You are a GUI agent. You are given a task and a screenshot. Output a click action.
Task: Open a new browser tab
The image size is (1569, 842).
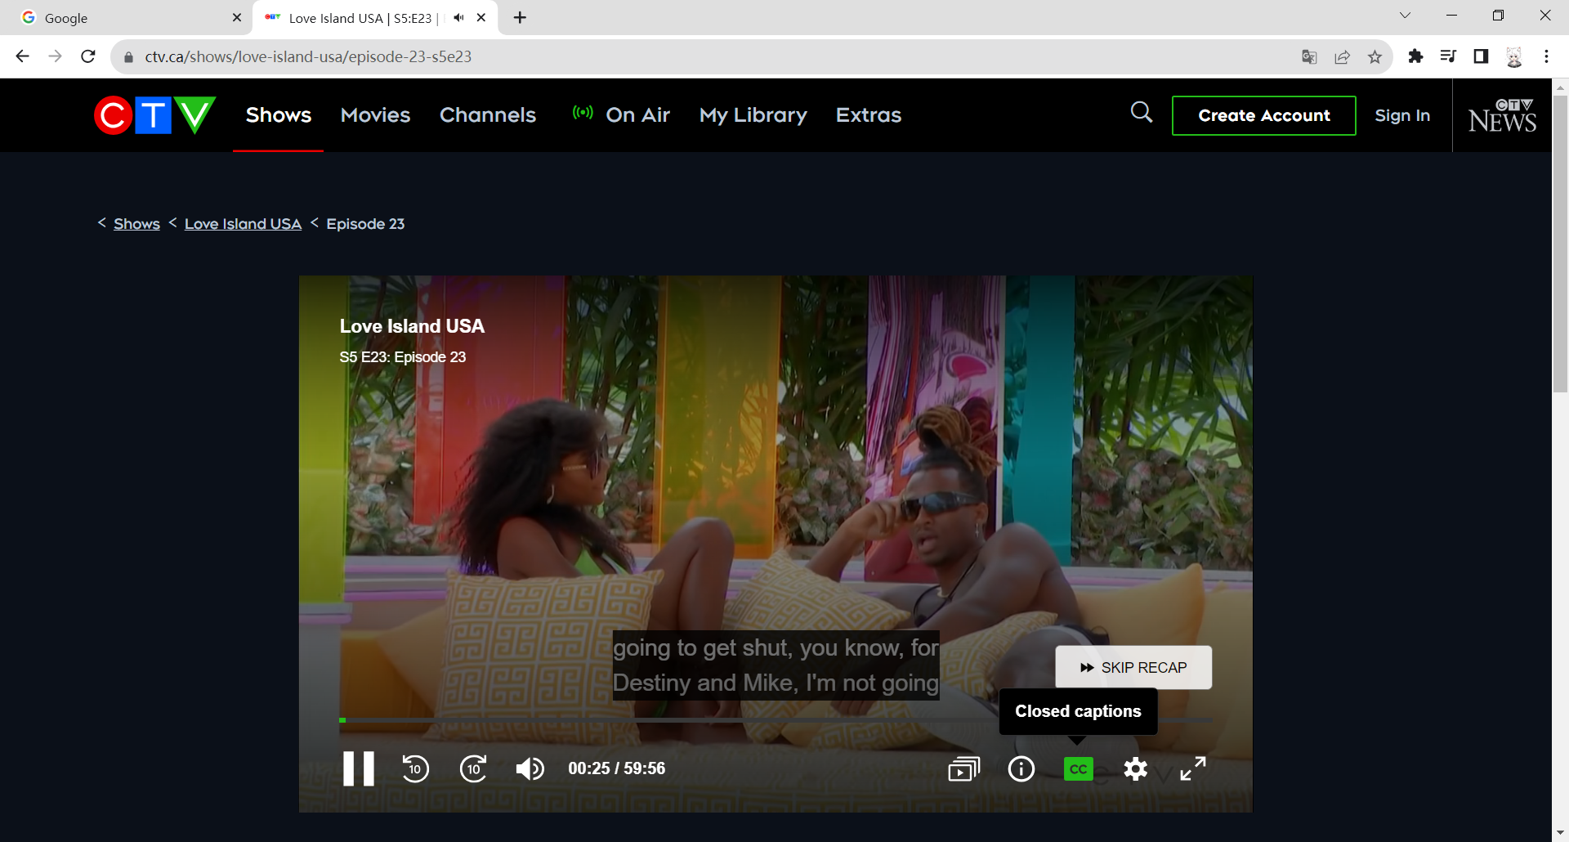(520, 17)
